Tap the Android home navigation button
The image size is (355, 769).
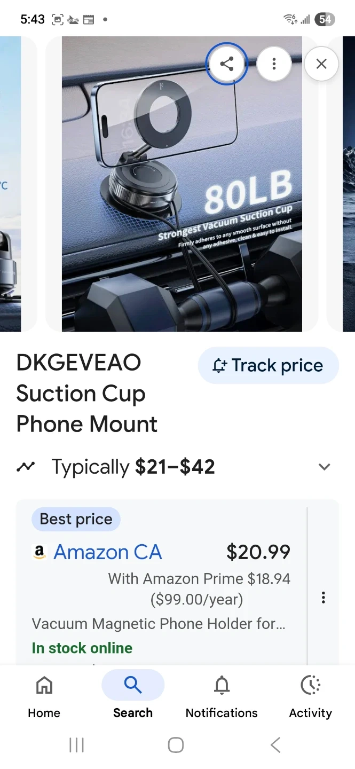click(x=176, y=745)
